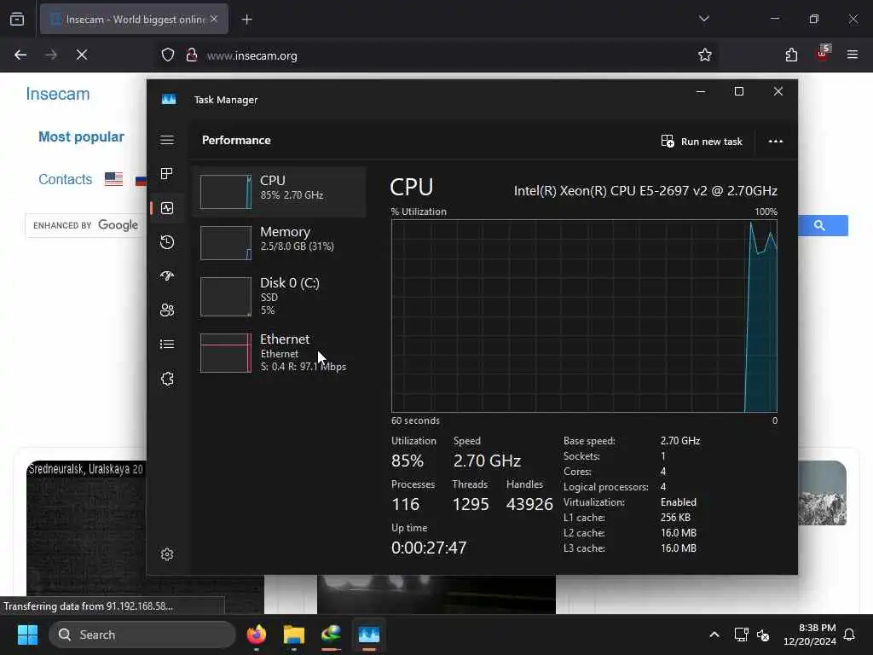Screen dimensions: 873x655
Task: Select Memory performance item
Action: 279,243
